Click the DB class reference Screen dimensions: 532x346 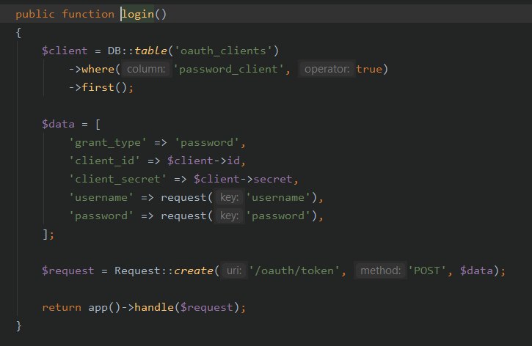[114, 51]
